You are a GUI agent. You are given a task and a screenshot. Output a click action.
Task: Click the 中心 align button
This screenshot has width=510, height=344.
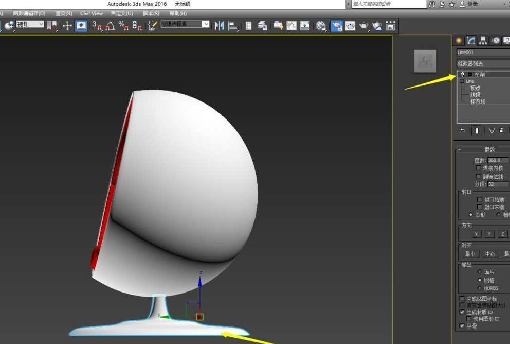pos(490,254)
